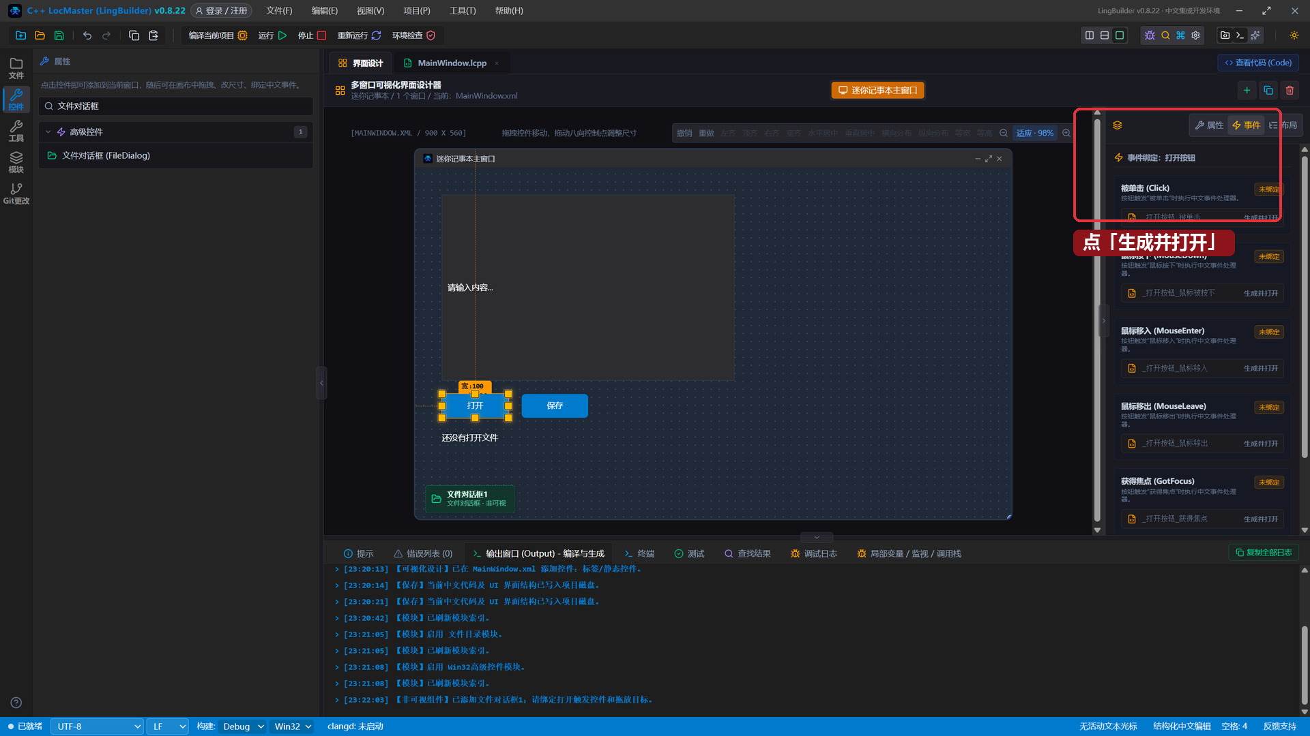Open the Debug build configuration dropdown

(243, 726)
